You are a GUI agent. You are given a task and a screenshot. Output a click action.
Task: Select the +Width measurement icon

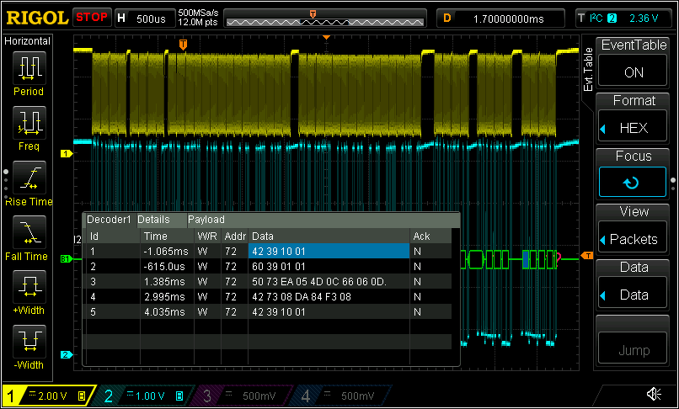[x=29, y=287]
